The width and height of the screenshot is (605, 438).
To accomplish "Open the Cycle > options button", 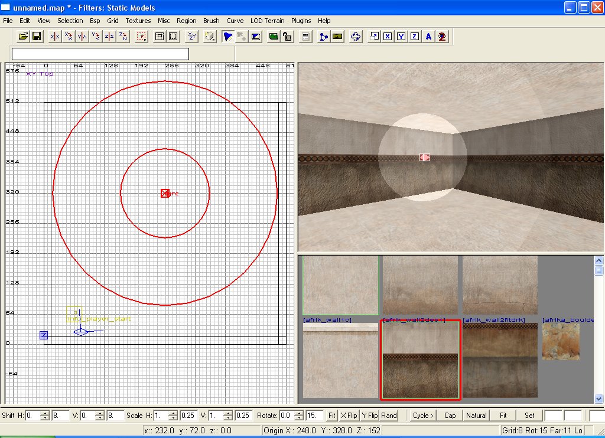I will [424, 416].
